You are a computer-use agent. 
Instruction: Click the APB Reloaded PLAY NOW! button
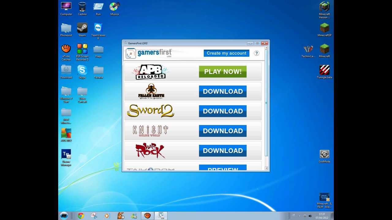click(x=223, y=71)
